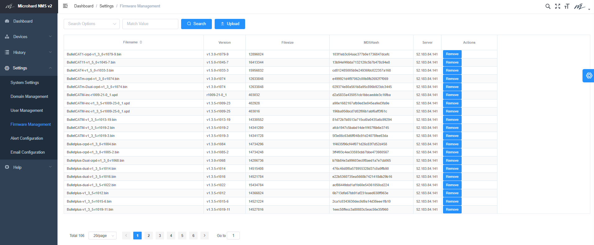The height and width of the screenshot is (245, 594).
Task: Collapse sidebar with hamburger icon
Action: [65, 6]
